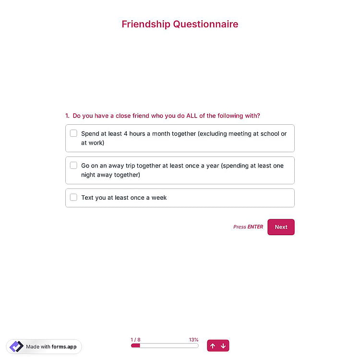Click the 13% progress percentage label

(x=193, y=339)
